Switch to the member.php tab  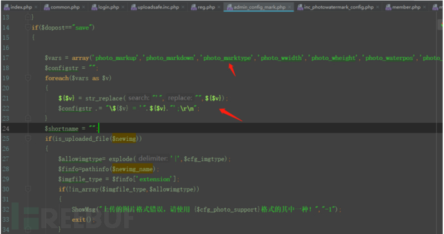pos(406,7)
